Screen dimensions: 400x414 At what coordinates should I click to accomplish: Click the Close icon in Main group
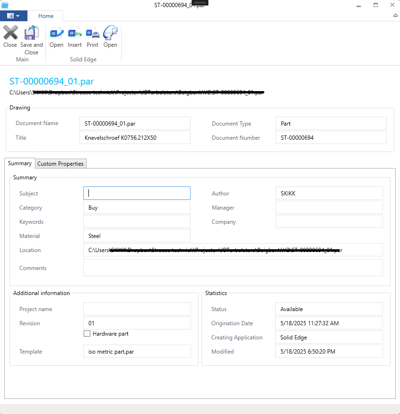click(10, 33)
